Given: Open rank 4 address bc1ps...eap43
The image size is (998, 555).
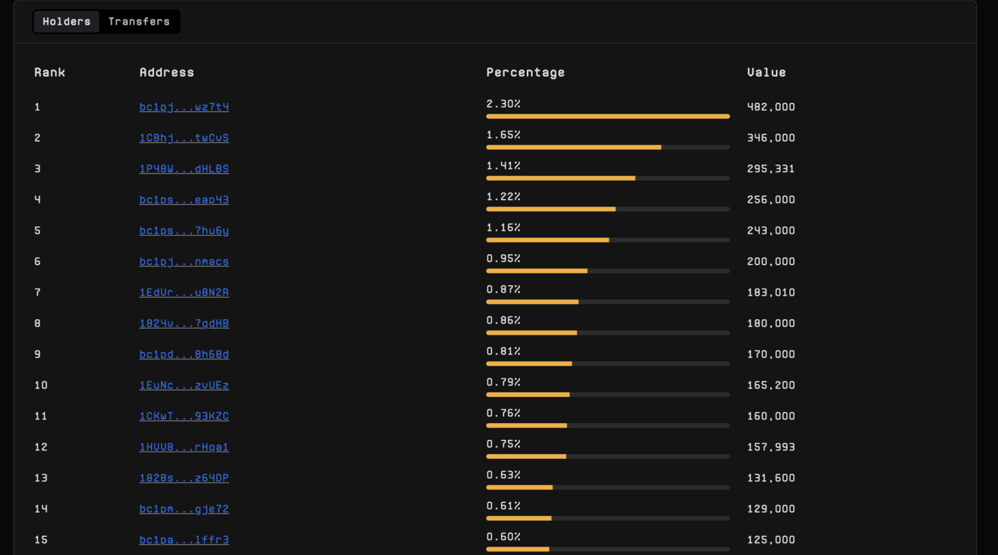Looking at the screenshot, I should coord(184,200).
